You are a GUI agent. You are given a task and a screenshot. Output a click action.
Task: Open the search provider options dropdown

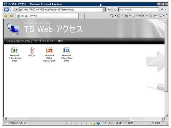point(166,10)
